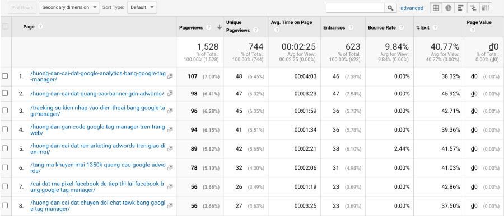Click total Entrances value 623

click(353, 47)
